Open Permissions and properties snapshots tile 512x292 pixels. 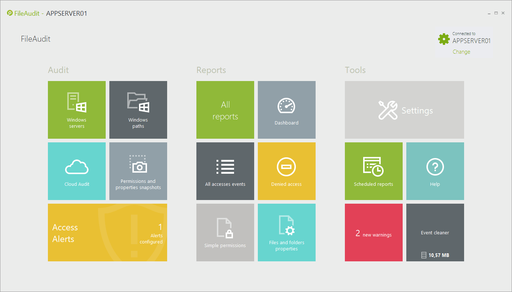click(x=138, y=171)
